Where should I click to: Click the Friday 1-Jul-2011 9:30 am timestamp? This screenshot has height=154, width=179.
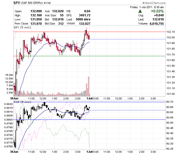point(147,7)
